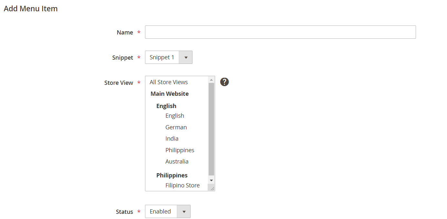This screenshot has height=219, width=447.
Task: Click the Snippet dropdown arrow icon
Action: click(186, 57)
